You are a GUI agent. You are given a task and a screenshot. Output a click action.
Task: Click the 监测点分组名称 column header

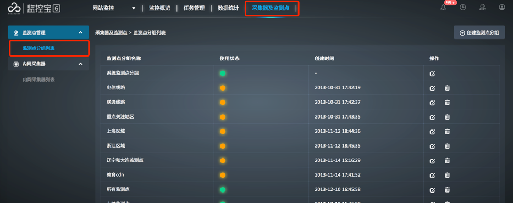[x=124, y=58]
